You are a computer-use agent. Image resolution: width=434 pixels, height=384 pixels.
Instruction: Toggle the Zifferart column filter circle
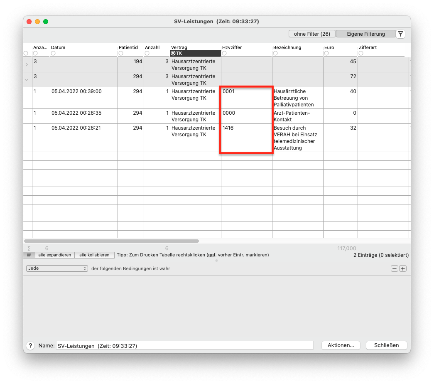(361, 53)
